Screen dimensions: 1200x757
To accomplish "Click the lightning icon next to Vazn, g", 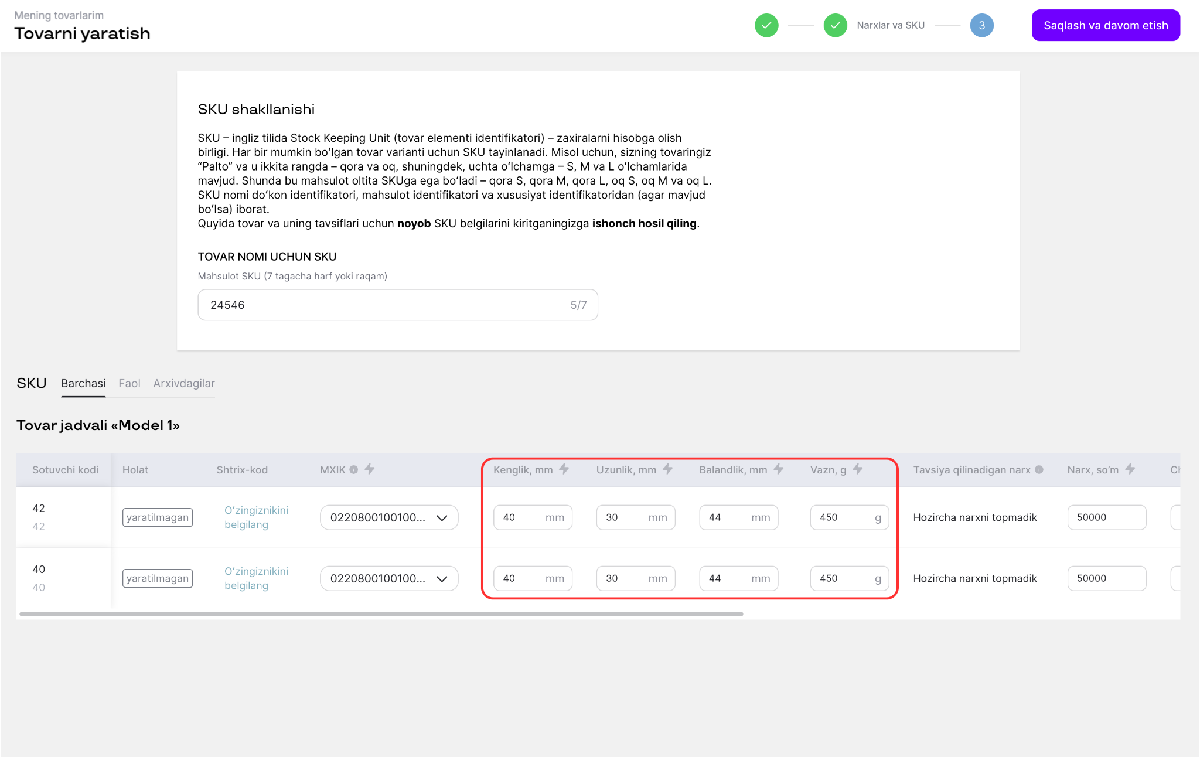I will (857, 469).
